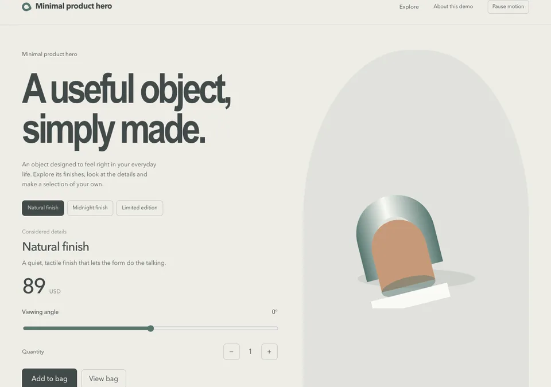Click the Viewing angle slider thumb
This screenshot has height=387, width=551.
click(x=151, y=329)
